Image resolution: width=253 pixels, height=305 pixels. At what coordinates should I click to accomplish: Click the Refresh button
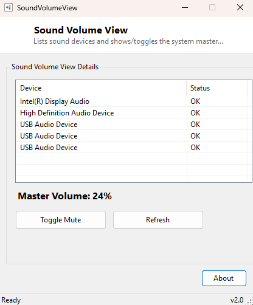[x=158, y=220]
